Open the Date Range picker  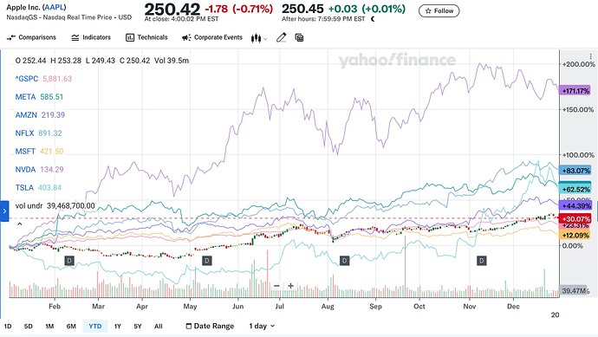[x=210, y=326]
